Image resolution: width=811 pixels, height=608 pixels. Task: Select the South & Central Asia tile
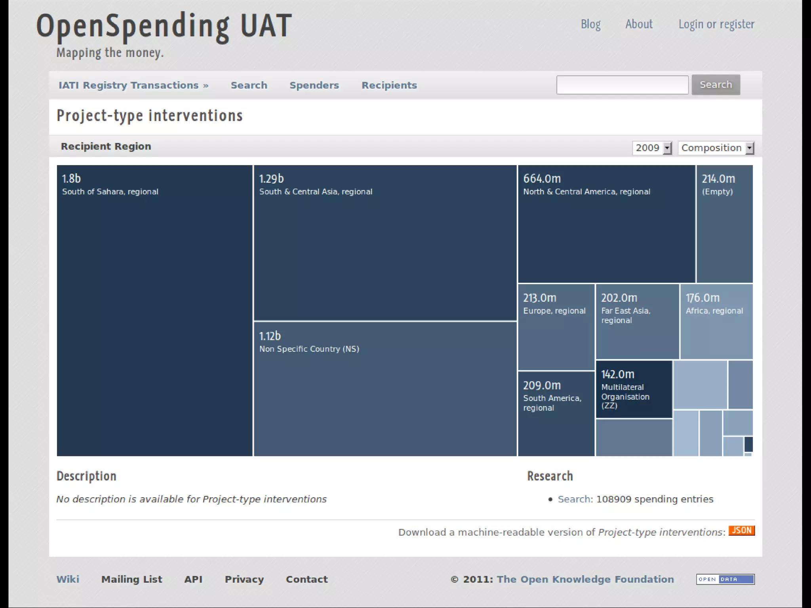click(385, 242)
